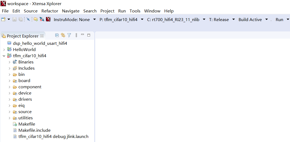The width and height of the screenshot is (290, 142).
Task: Collapse All in Project Explorer
Action: (x=57, y=35)
